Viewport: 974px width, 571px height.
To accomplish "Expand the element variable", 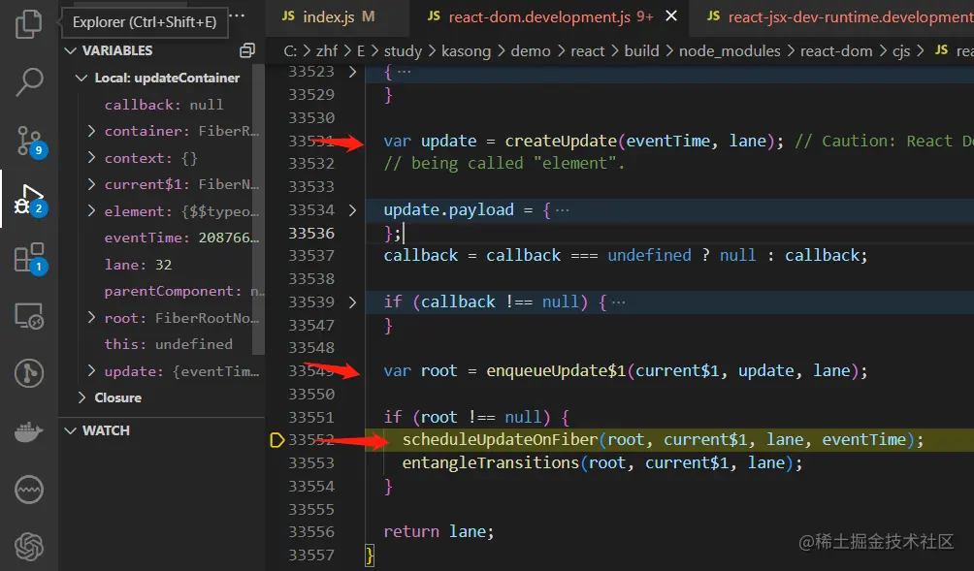I will [92, 211].
